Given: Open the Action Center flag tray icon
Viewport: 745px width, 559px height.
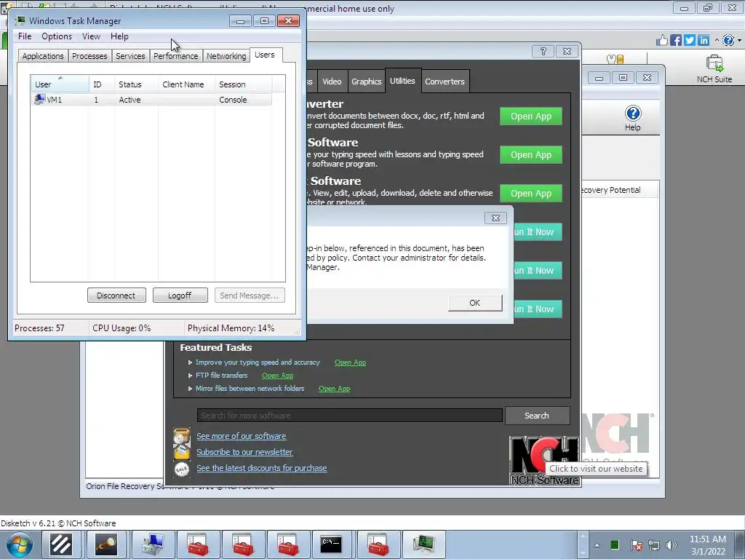Looking at the screenshot, I should [x=636, y=545].
